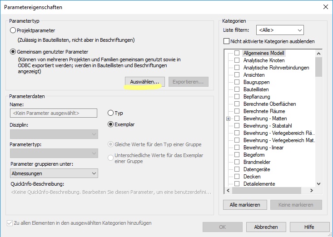Image resolution: width=333 pixels, height=237 pixels.
Task: Select the Decken category item
Action: (252, 177)
